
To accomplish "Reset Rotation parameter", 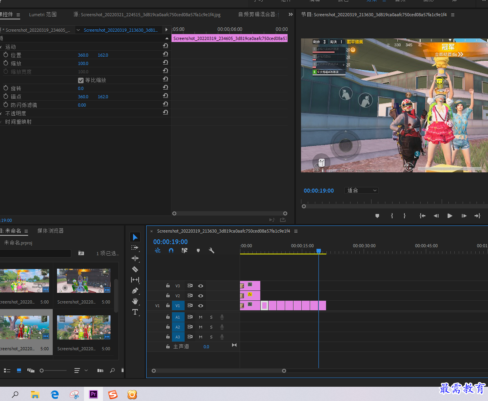I will 166,88.
